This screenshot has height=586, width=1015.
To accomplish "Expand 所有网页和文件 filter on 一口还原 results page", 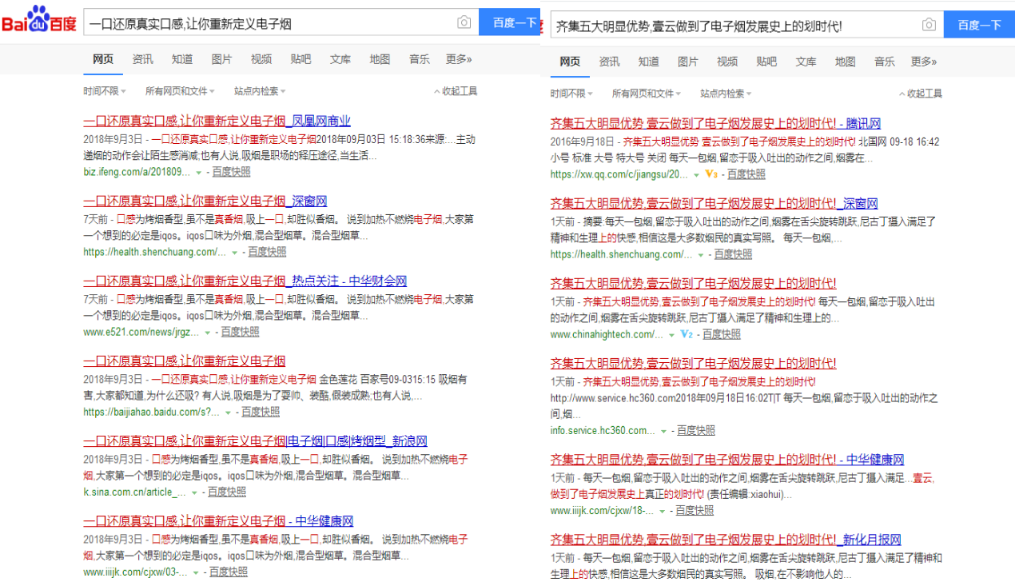I will click(180, 91).
